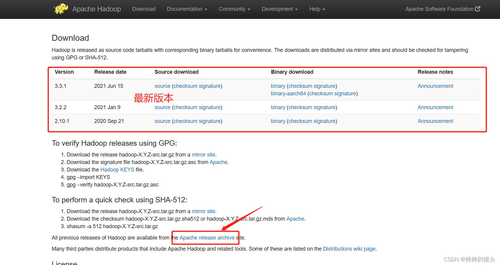This screenshot has height=265, width=500.
Task: Open Apache link for checksum file
Action: pos(295,219)
